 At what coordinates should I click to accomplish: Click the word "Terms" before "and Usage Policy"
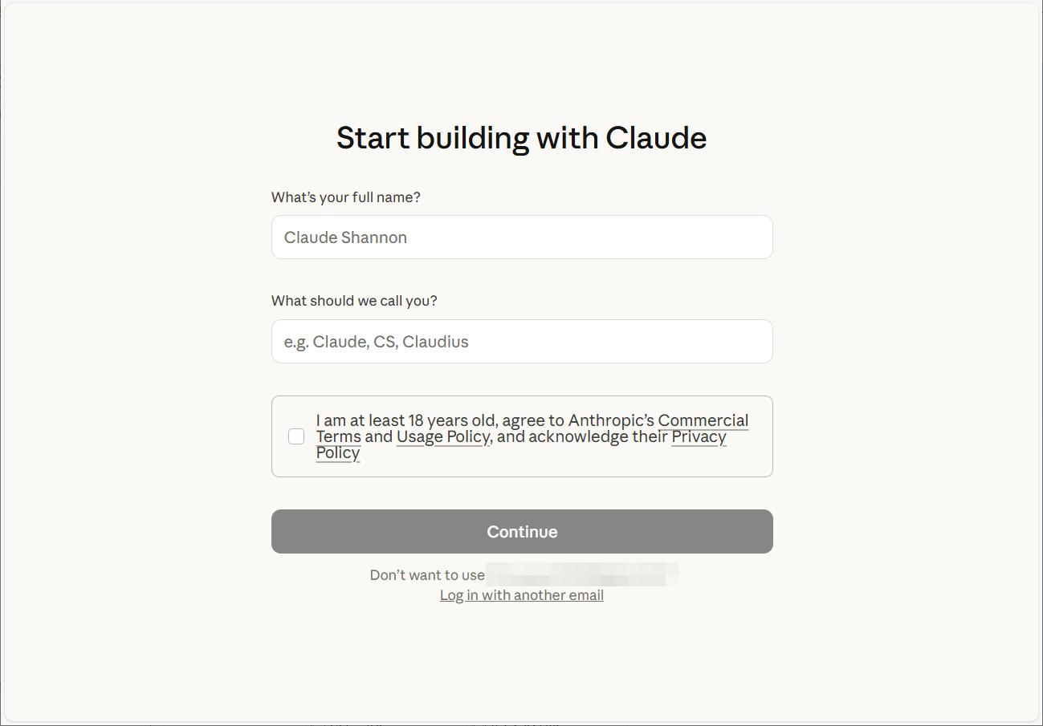pos(338,436)
